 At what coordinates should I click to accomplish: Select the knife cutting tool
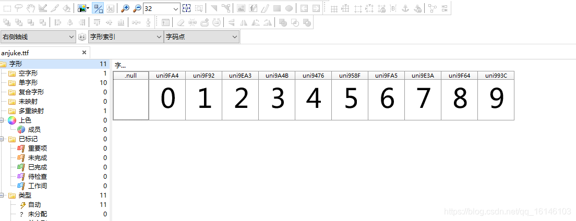[54, 8]
